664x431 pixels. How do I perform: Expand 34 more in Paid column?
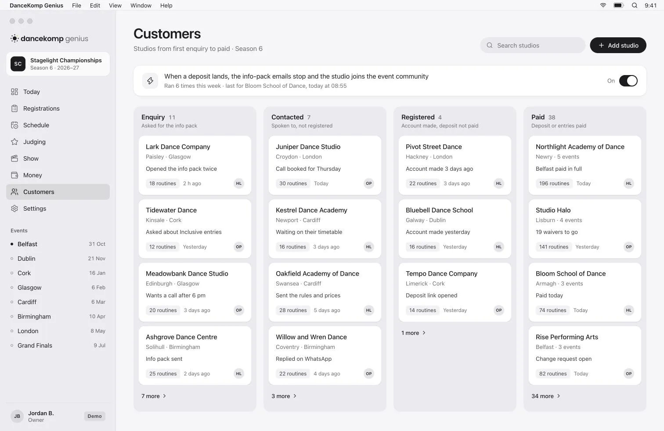pyautogui.click(x=546, y=396)
